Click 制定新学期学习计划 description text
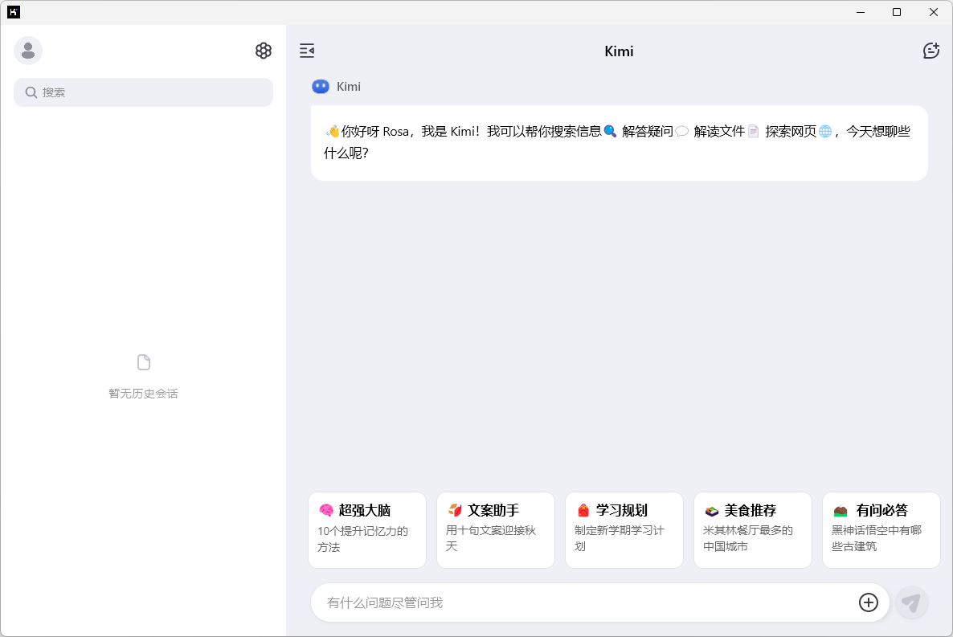This screenshot has height=637, width=953. (x=620, y=538)
